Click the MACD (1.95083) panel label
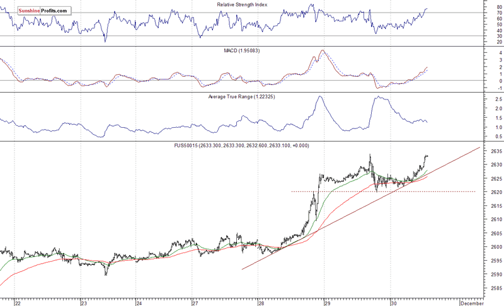This screenshot has height=306, width=504. point(242,51)
